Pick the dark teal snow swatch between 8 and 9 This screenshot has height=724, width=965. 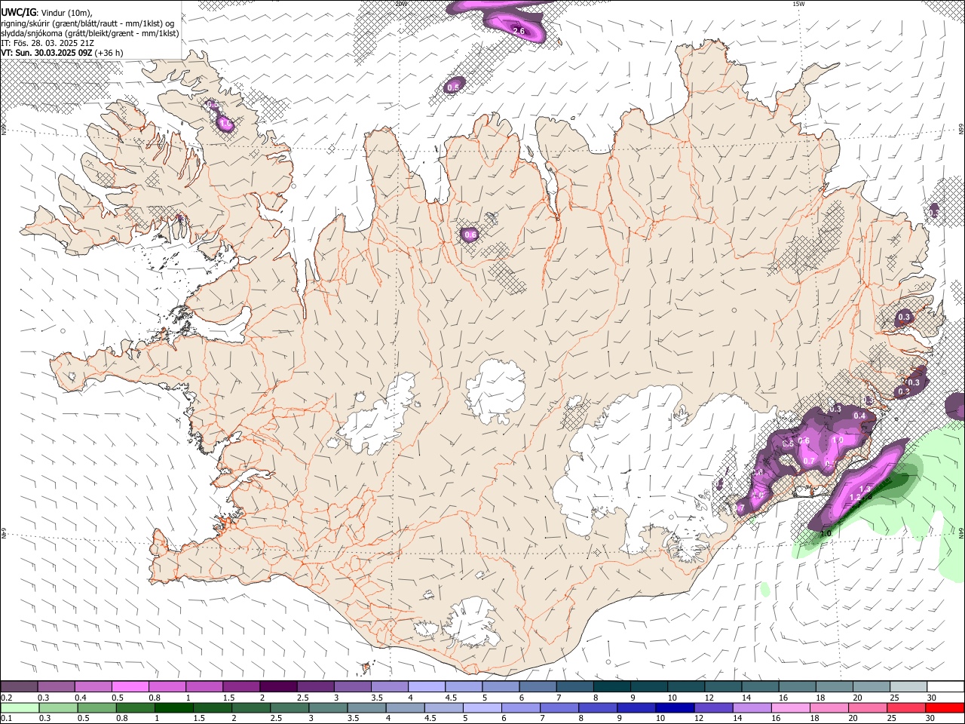pos(611,687)
